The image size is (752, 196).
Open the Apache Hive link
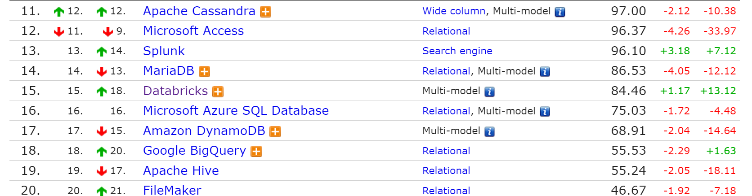point(181,171)
